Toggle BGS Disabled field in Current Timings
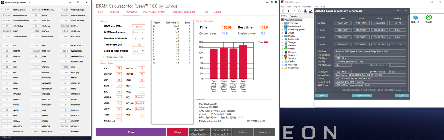 pos(140,97)
